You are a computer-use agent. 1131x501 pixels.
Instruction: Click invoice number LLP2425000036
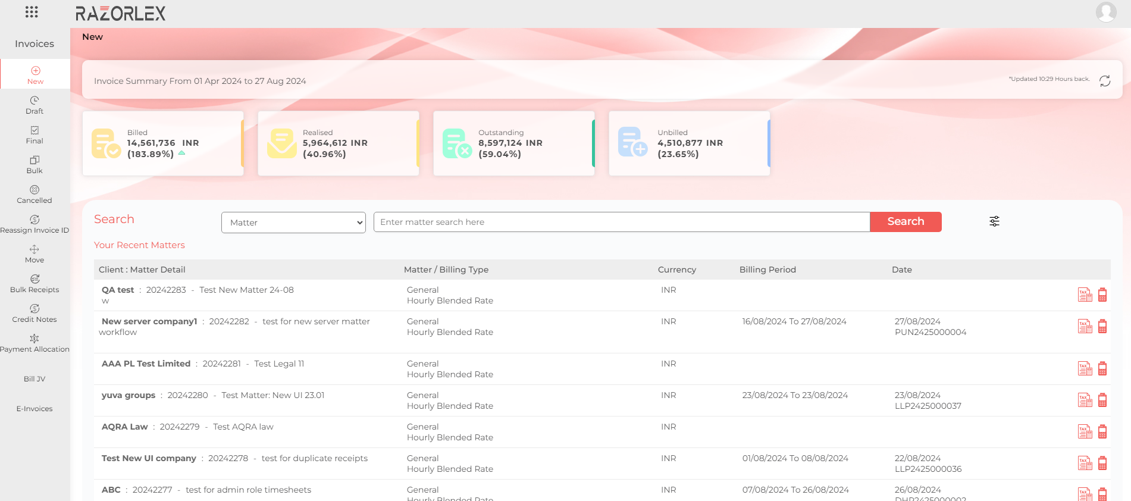click(x=928, y=469)
